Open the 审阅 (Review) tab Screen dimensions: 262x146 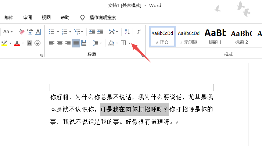coord(28,18)
